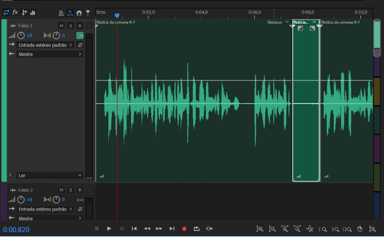Expand Faixa 1 automation lanes arrow
This screenshot has height=237, width=384.
10,175
